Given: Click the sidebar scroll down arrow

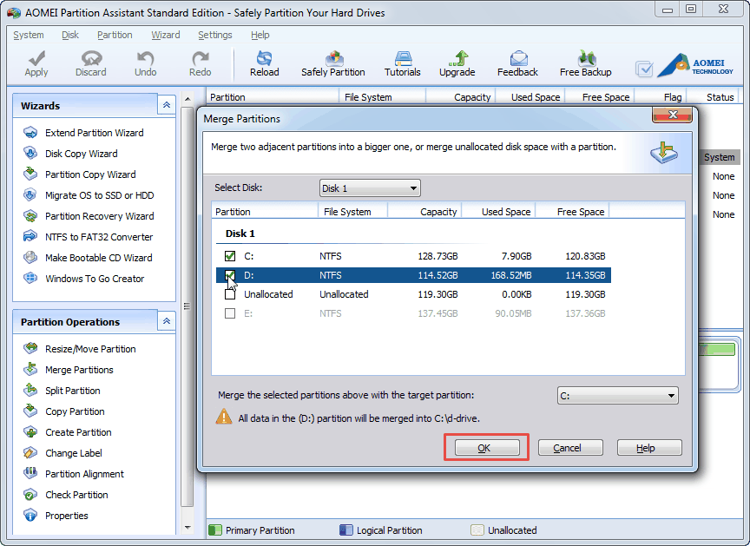Looking at the screenshot, I should pyautogui.click(x=187, y=528).
